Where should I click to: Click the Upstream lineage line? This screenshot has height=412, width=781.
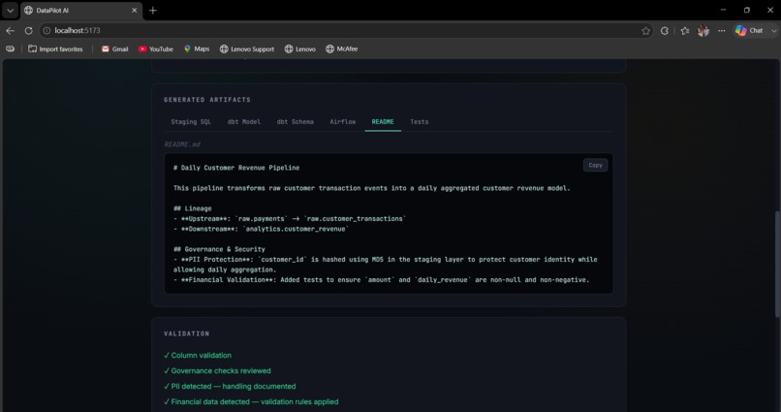[290, 219]
